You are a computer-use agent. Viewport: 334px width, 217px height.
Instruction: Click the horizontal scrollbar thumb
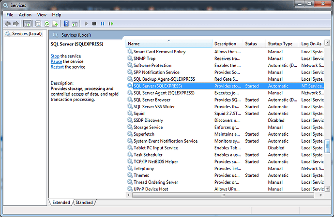pos(223,195)
